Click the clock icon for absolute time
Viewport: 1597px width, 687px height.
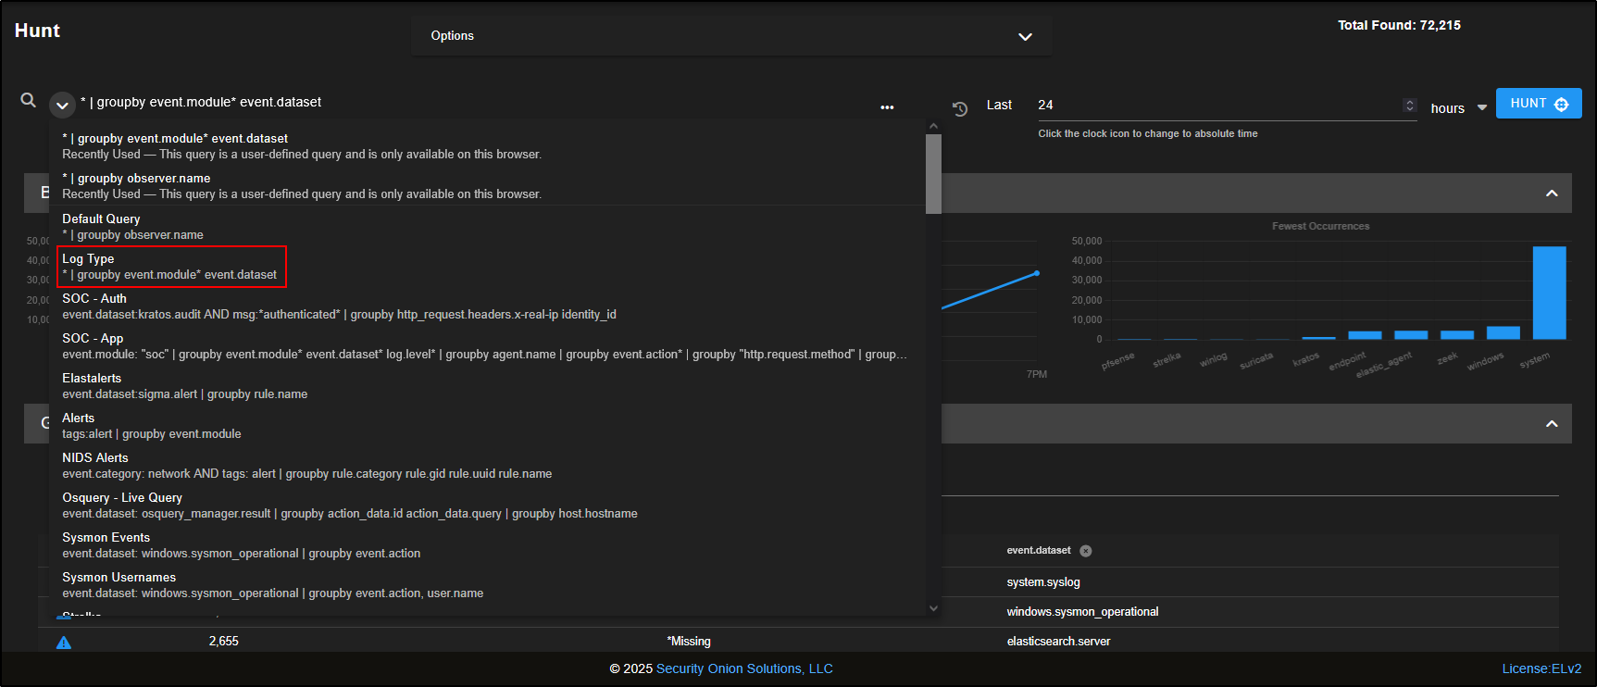click(960, 108)
